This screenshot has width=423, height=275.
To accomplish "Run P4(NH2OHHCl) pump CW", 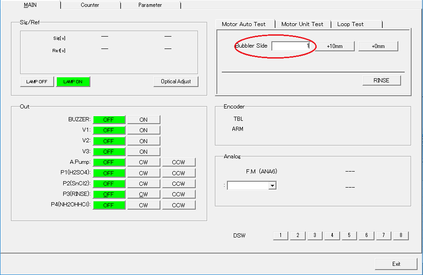I will coord(143,205).
